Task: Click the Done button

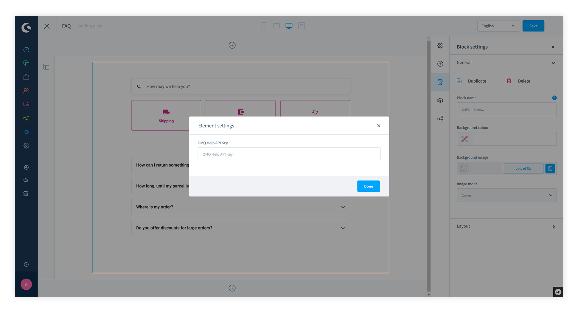Action: pos(369,186)
